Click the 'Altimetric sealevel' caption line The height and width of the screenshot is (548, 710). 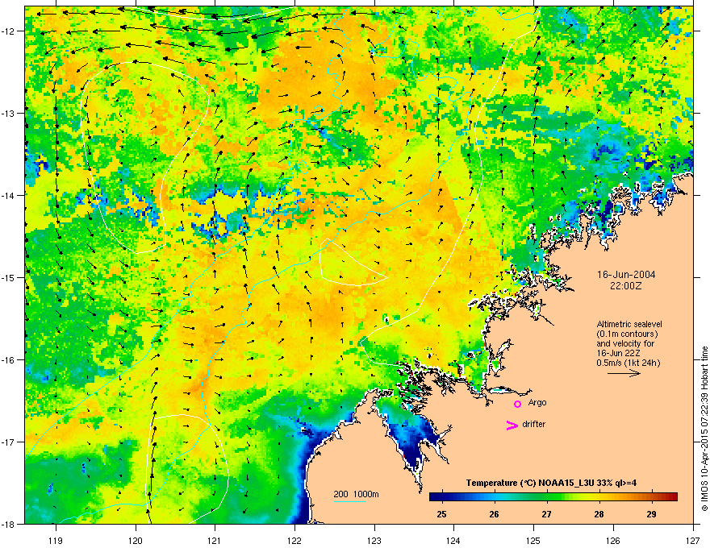(x=629, y=324)
